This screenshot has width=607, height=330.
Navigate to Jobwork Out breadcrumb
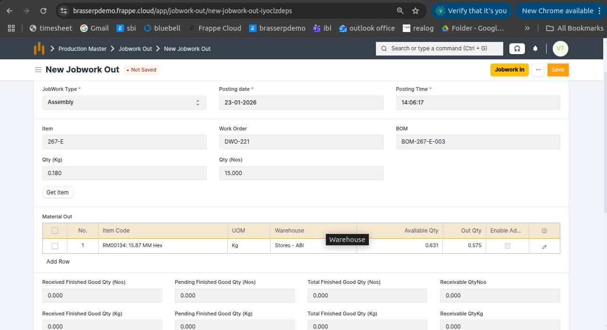(x=135, y=49)
